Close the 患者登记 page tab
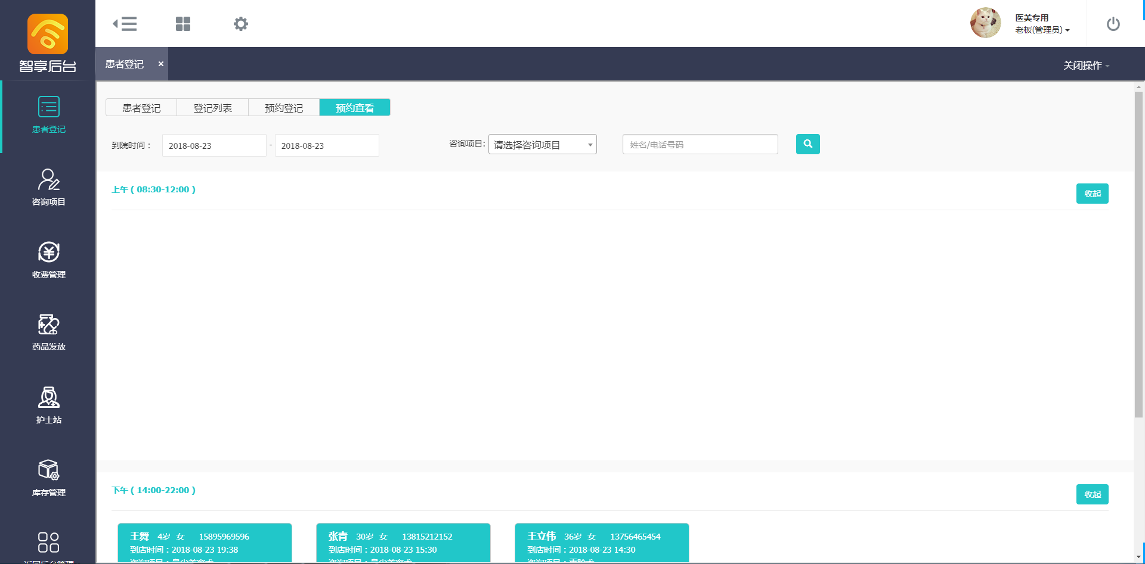The width and height of the screenshot is (1145, 564). point(160,64)
